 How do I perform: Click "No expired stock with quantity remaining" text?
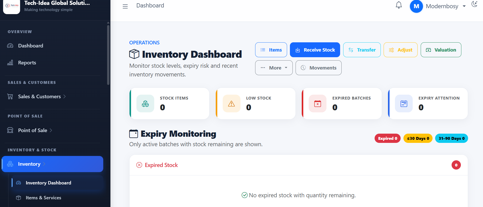point(302,195)
